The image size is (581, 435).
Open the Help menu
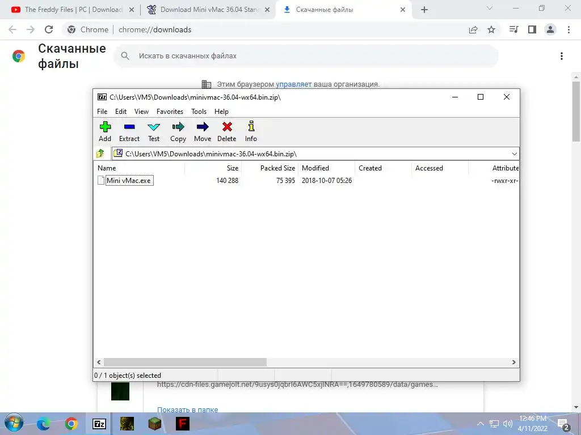pos(222,112)
